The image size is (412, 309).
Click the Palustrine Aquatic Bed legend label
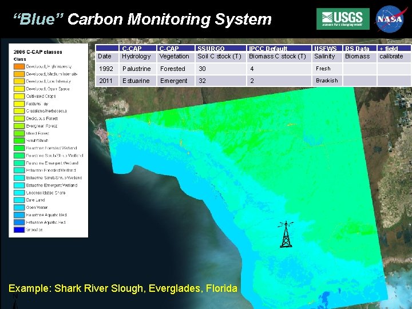[46, 215]
